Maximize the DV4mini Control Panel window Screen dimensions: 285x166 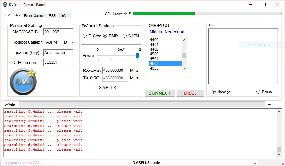pyautogui.click(x=264, y=4)
